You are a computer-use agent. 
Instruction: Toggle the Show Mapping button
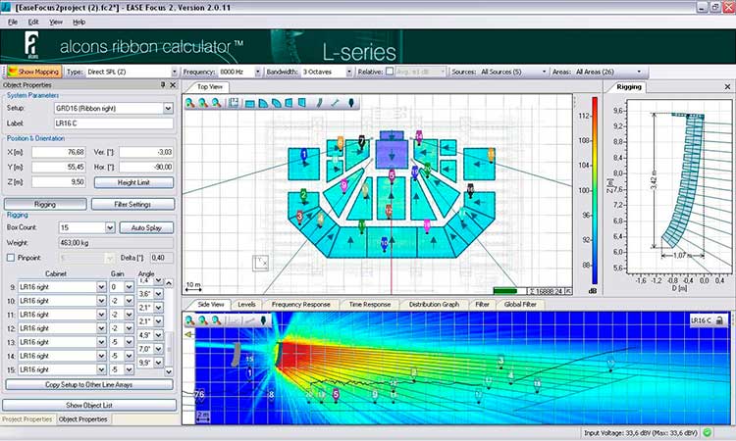33,72
